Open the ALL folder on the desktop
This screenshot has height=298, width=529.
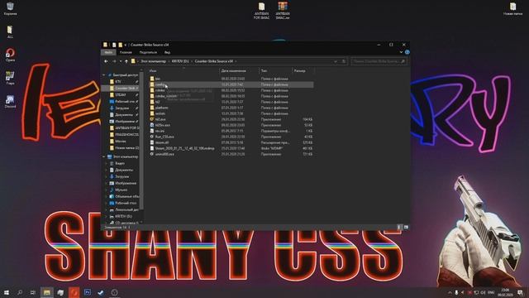click(x=10, y=31)
